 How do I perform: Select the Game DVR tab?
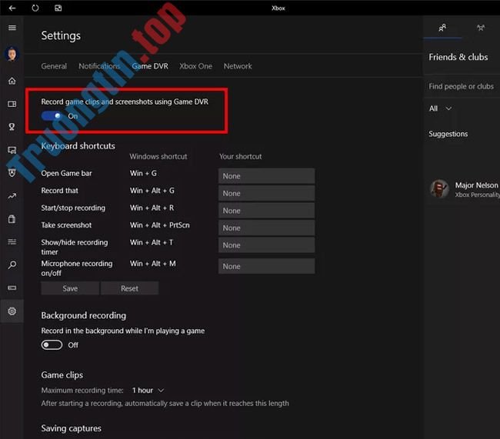[150, 66]
